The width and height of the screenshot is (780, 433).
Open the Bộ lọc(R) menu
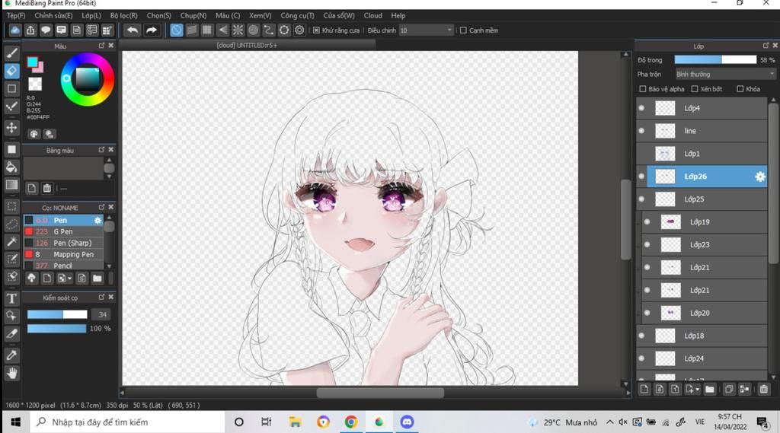coord(124,15)
